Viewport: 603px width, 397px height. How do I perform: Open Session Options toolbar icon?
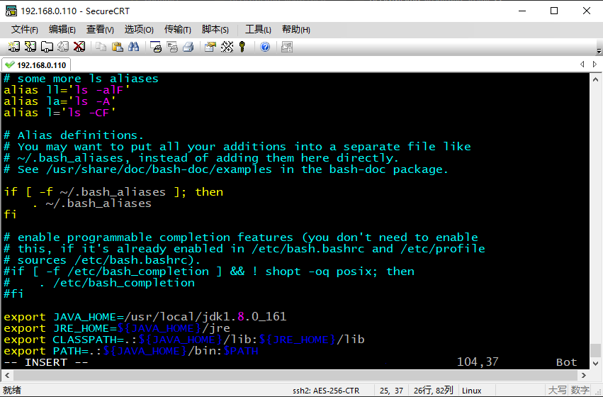(210, 47)
